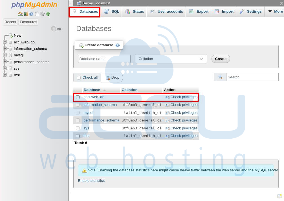Open the Collation dropdown
This screenshot has width=284, height=201.
click(x=171, y=59)
